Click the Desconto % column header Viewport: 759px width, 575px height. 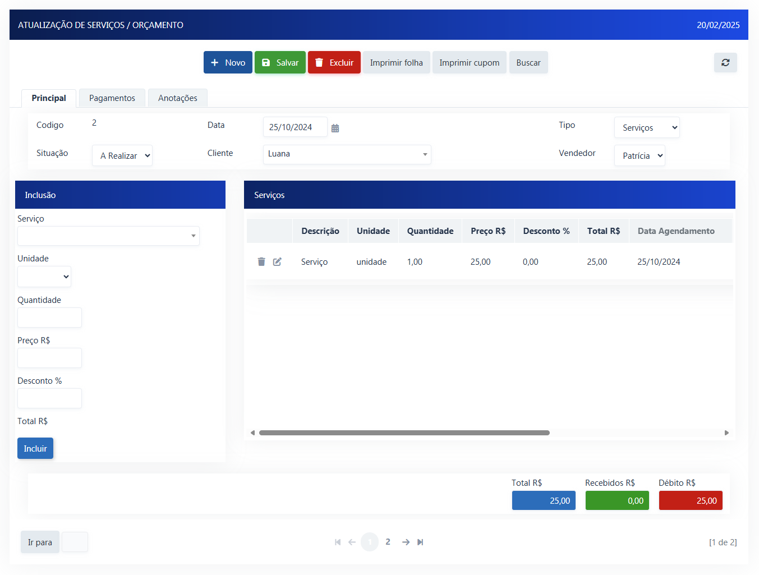(x=546, y=231)
